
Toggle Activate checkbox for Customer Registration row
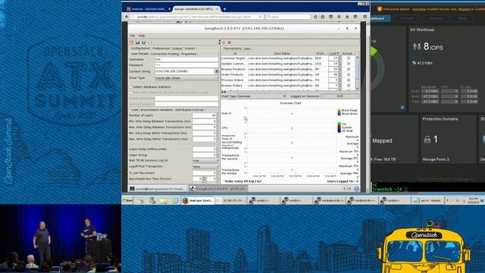click(x=349, y=58)
